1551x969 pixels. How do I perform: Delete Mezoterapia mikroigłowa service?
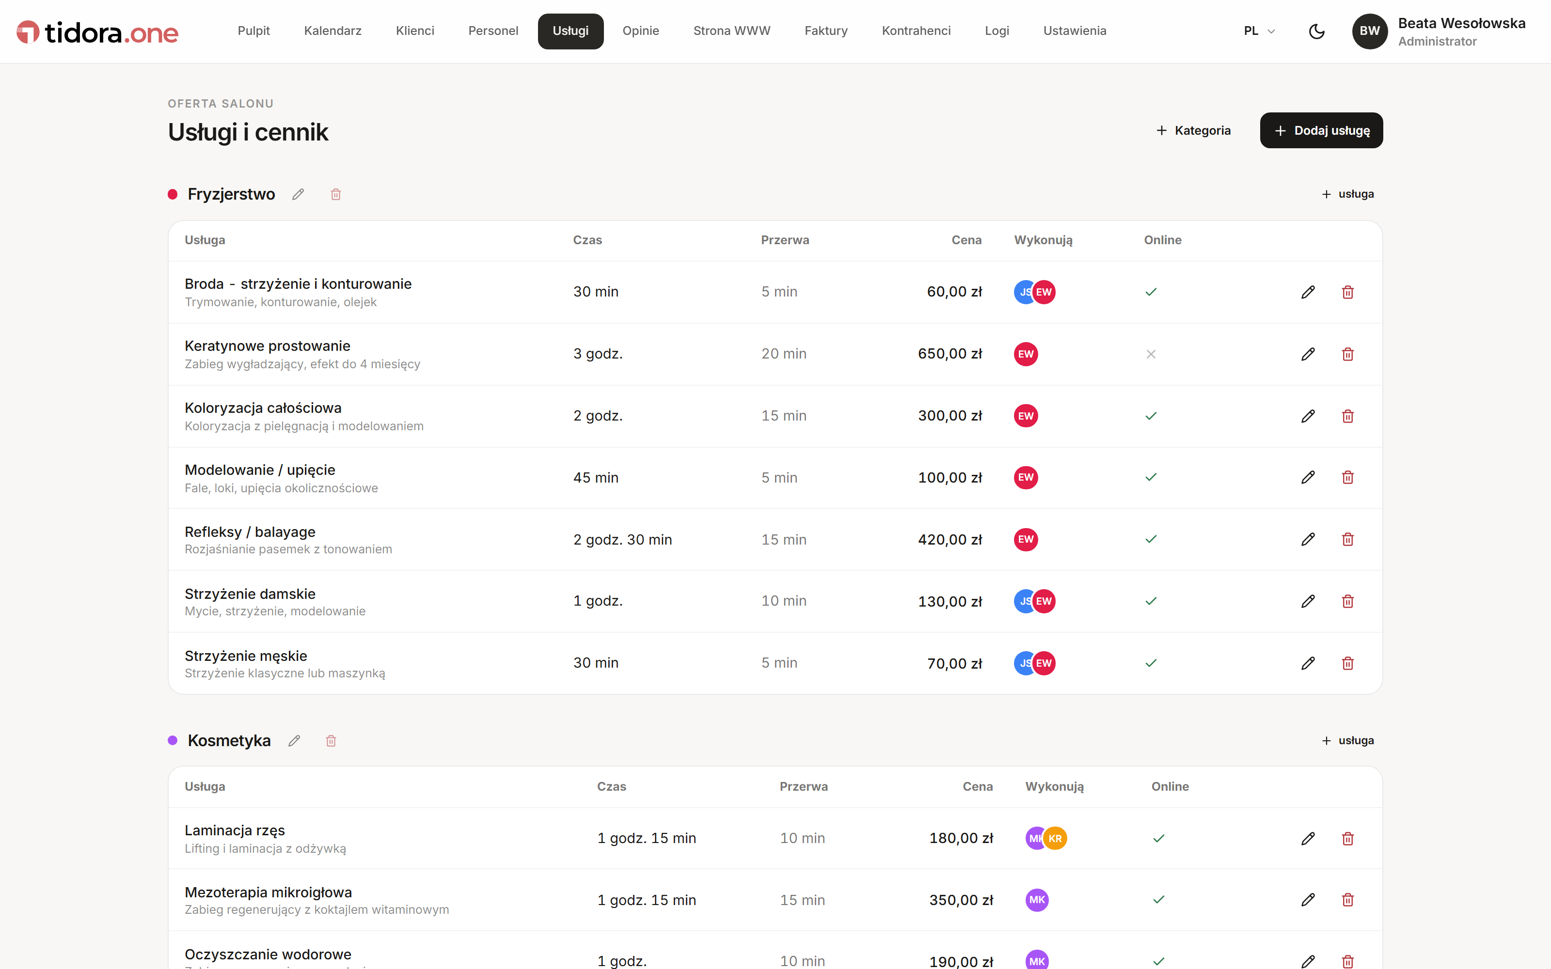(x=1348, y=900)
